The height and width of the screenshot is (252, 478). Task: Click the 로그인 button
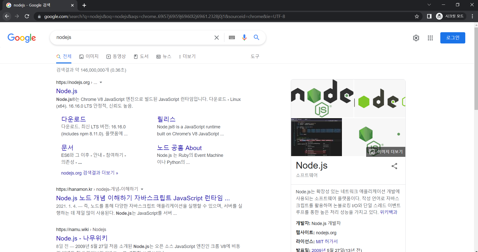[x=453, y=38]
